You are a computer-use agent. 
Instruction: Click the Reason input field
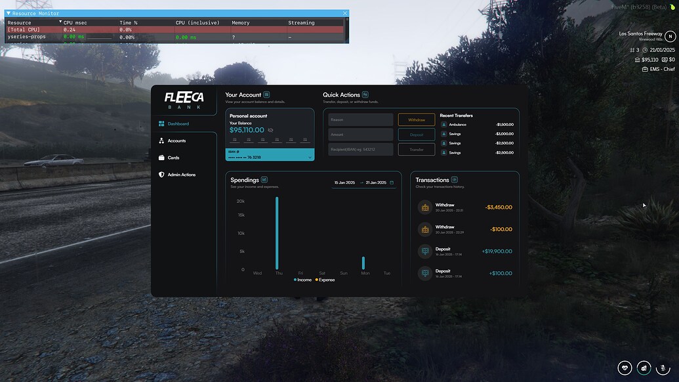coord(361,119)
